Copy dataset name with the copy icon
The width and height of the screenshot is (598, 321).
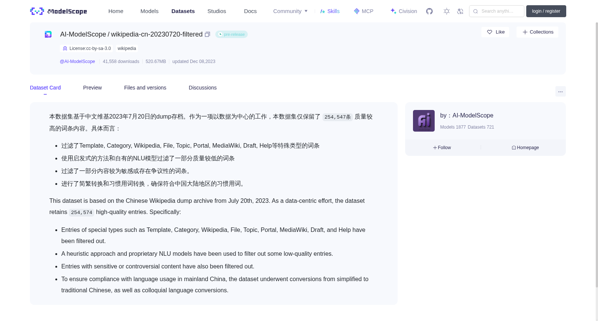coord(207,34)
